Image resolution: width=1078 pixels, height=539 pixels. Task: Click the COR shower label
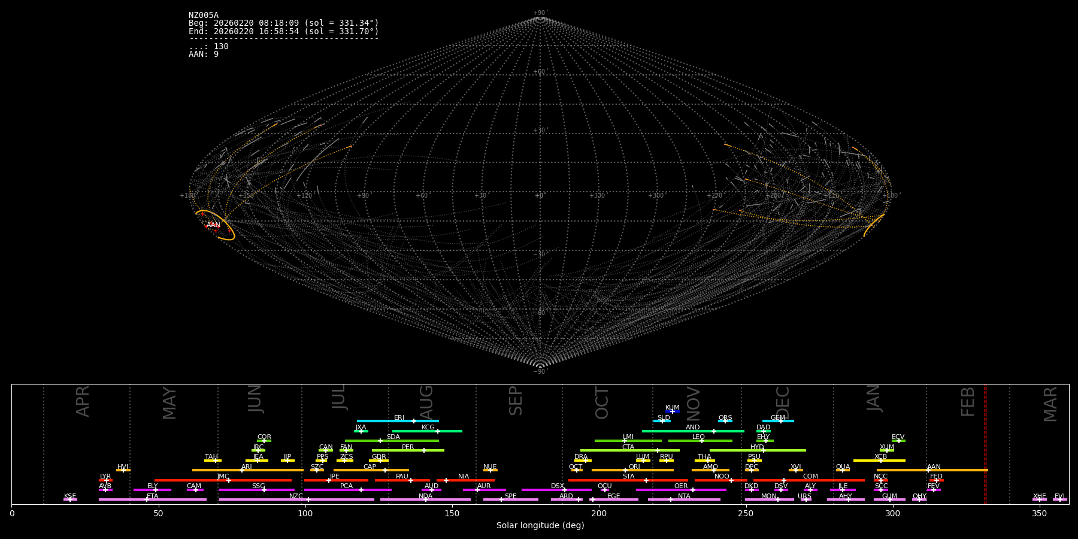264,437
